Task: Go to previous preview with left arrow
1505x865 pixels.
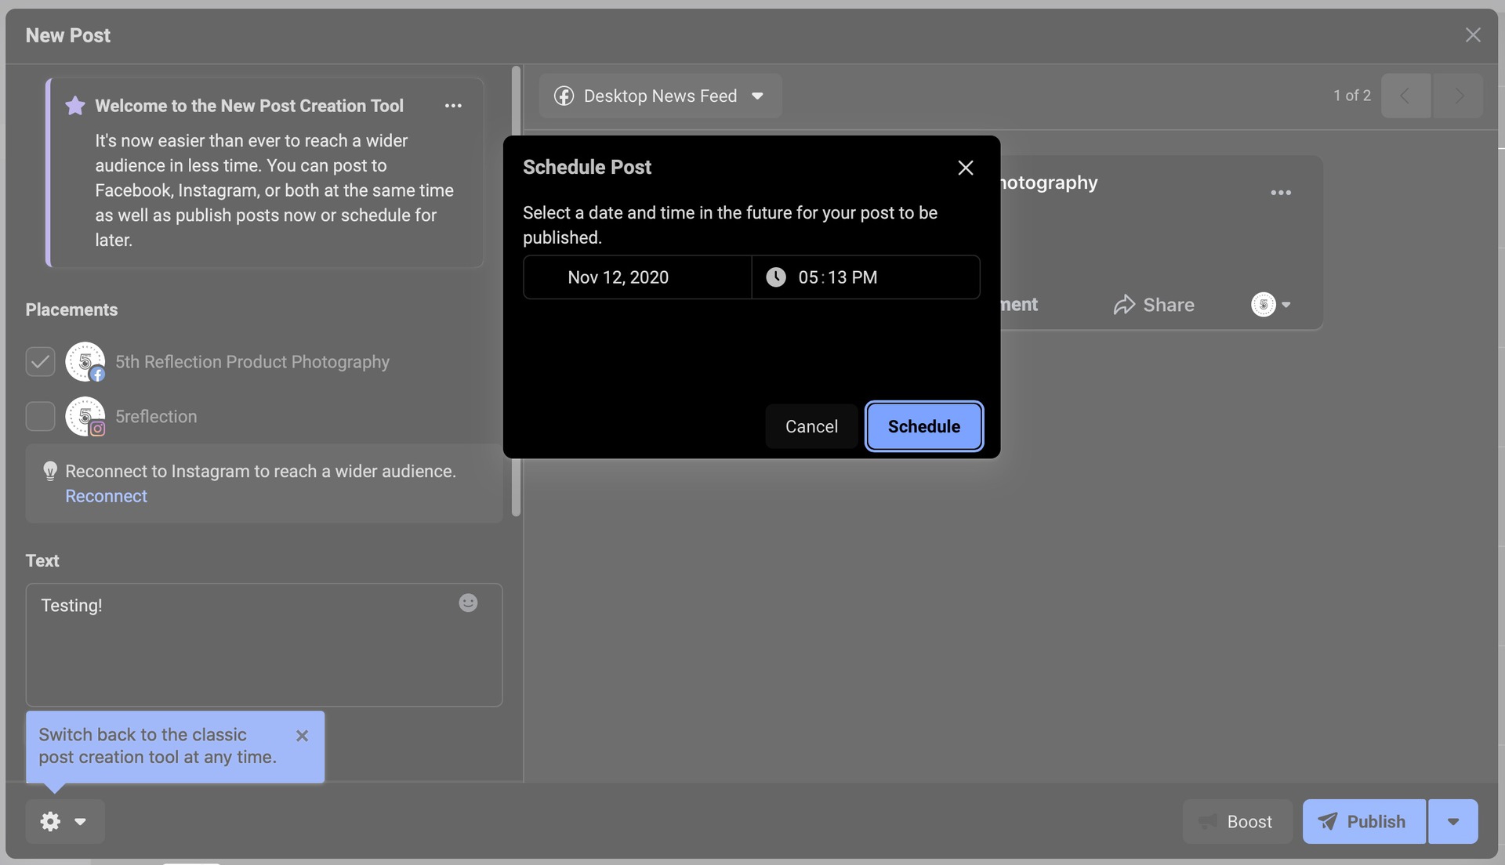Action: pos(1405,96)
